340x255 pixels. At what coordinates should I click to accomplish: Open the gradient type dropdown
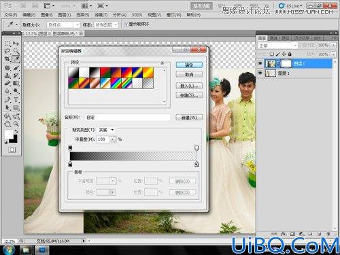tap(106, 130)
